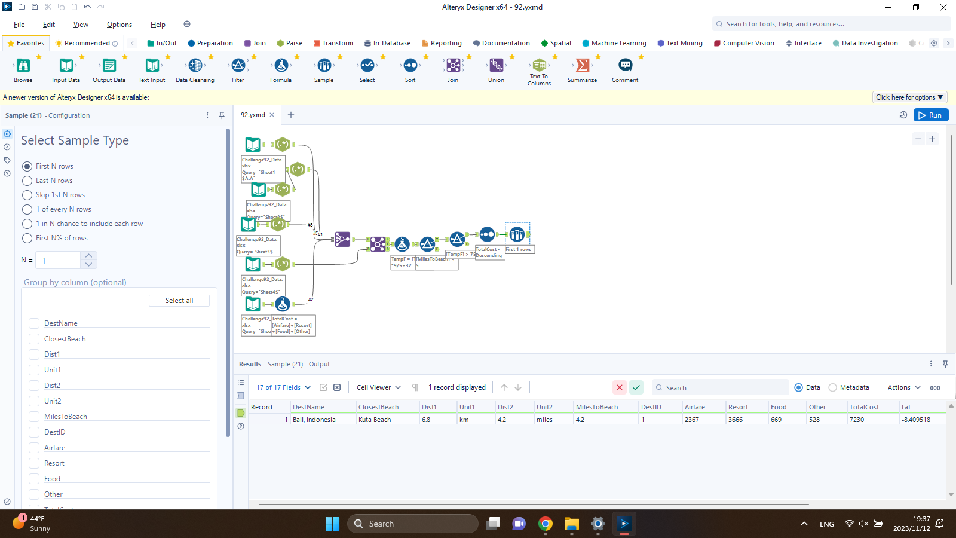
Task: Switch results view to Metadata
Action: [x=833, y=387]
